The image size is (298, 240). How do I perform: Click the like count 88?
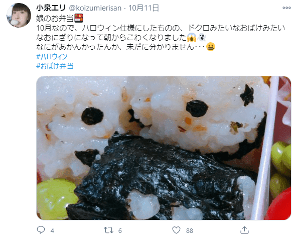point(190,230)
